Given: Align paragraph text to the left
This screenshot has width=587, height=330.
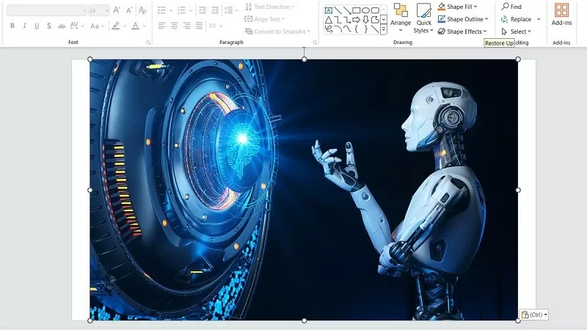Looking at the screenshot, I should 161,26.
